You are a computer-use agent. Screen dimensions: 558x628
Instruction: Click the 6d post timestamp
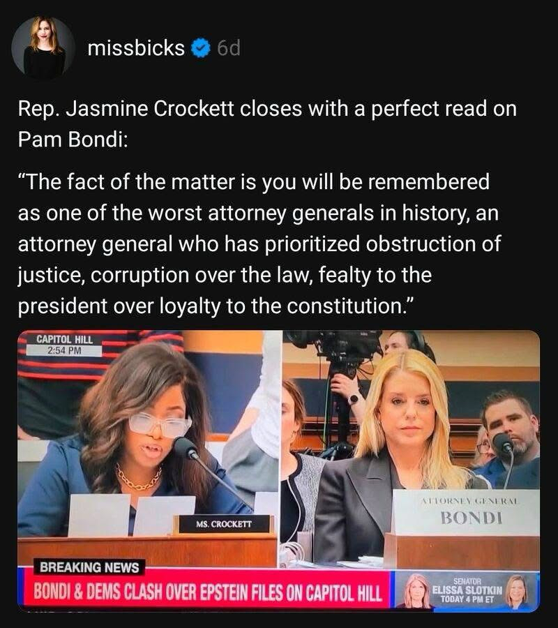point(229,48)
